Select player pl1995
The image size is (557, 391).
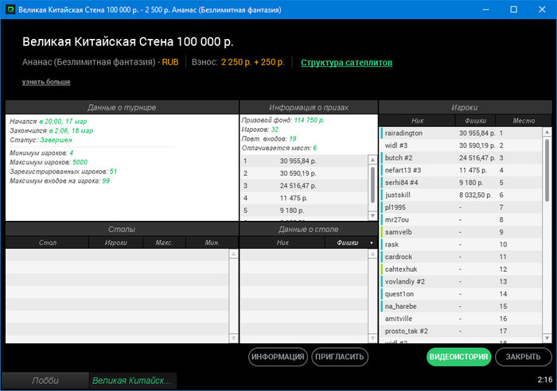pyautogui.click(x=461, y=207)
